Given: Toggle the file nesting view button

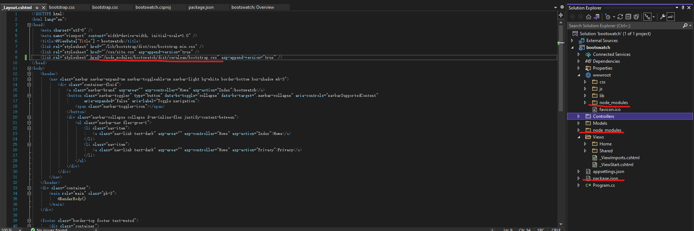Looking at the screenshot, I should tap(647, 17).
